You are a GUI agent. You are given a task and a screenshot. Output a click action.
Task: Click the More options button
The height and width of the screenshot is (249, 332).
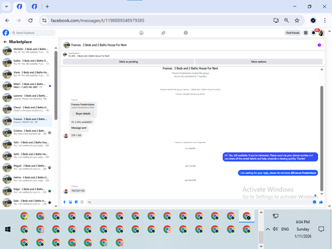[x=258, y=62]
